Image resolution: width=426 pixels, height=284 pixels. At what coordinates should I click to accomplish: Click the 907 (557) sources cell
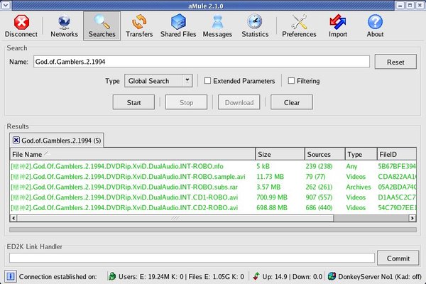[x=319, y=197]
